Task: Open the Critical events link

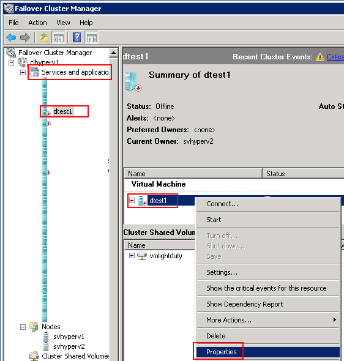Action: click(x=335, y=57)
